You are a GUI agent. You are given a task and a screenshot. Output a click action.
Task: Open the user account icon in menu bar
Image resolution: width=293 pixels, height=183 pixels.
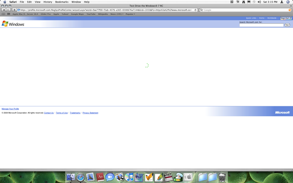282,2
